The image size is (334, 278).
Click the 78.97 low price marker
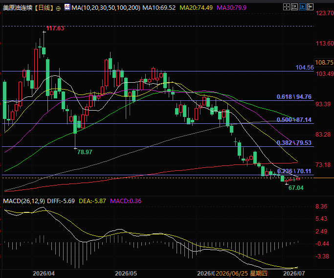[85, 152]
